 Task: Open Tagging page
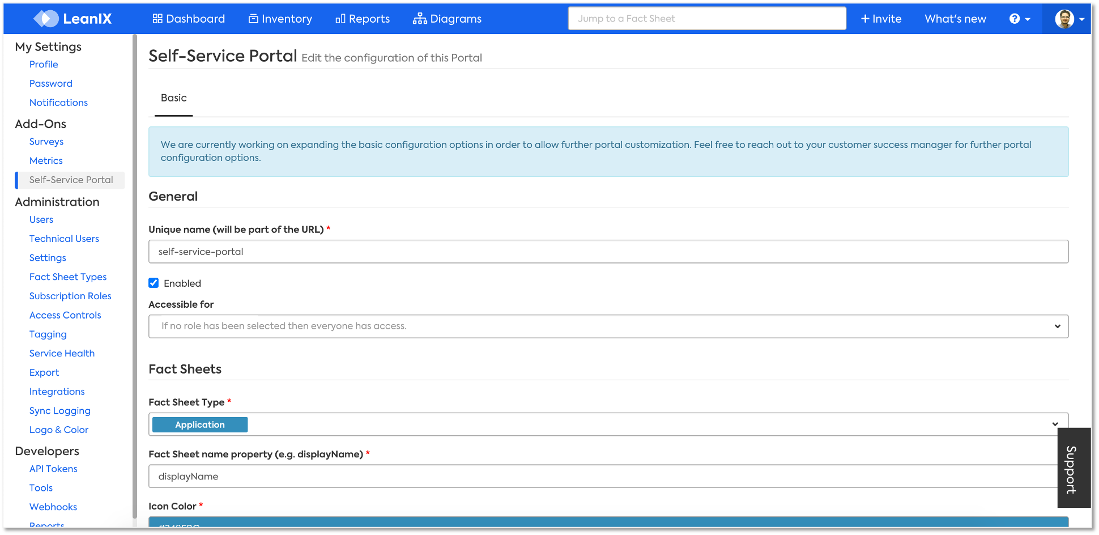[48, 334]
